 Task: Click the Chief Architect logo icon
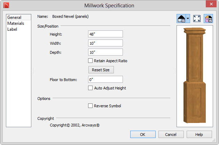[6, 6]
